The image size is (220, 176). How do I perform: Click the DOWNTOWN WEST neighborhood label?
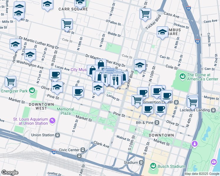click(41, 106)
